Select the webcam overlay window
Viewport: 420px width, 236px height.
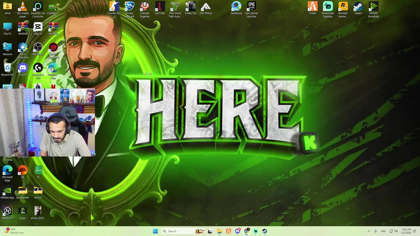pyautogui.click(x=48, y=122)
